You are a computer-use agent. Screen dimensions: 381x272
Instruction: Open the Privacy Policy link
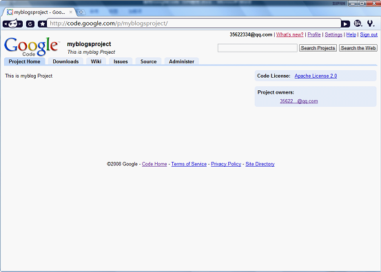pyautogui.click(x=226, y=164)
